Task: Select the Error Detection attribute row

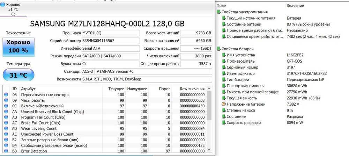Action: [105, 151]
